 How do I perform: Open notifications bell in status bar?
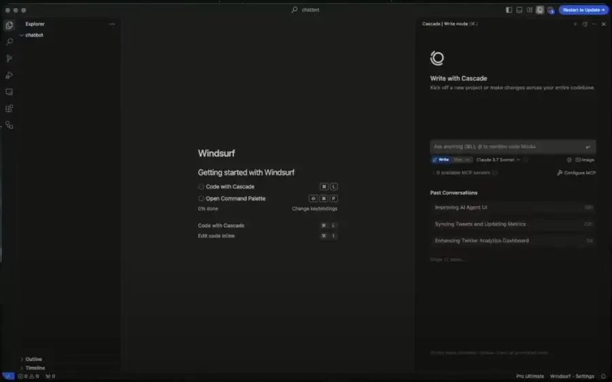603,377
